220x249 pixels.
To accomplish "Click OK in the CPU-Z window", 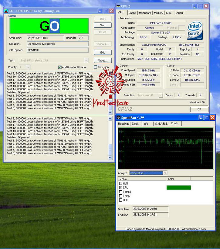I will (x=199, y=109).
